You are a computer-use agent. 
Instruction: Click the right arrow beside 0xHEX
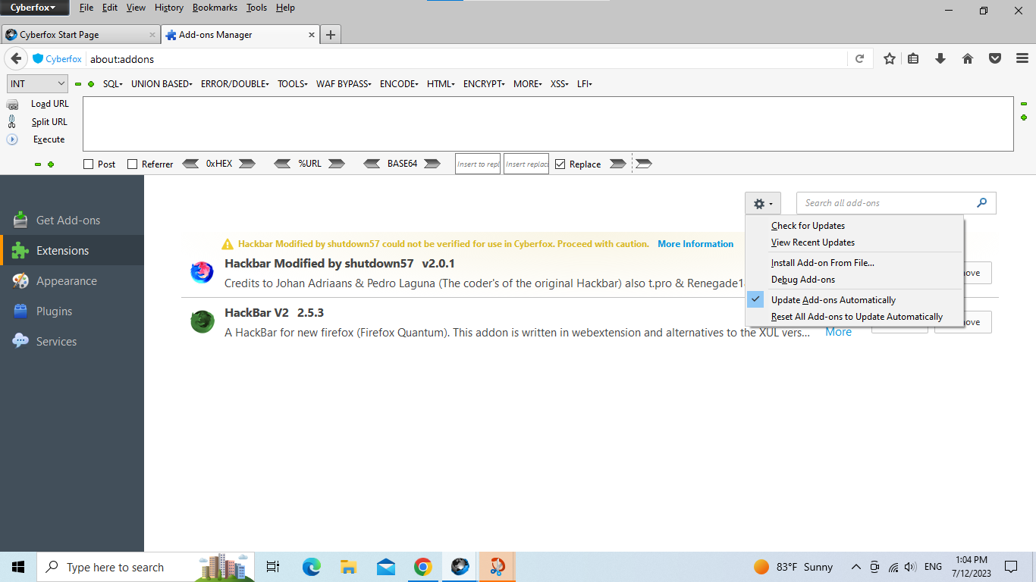click(x=247, y=164)
